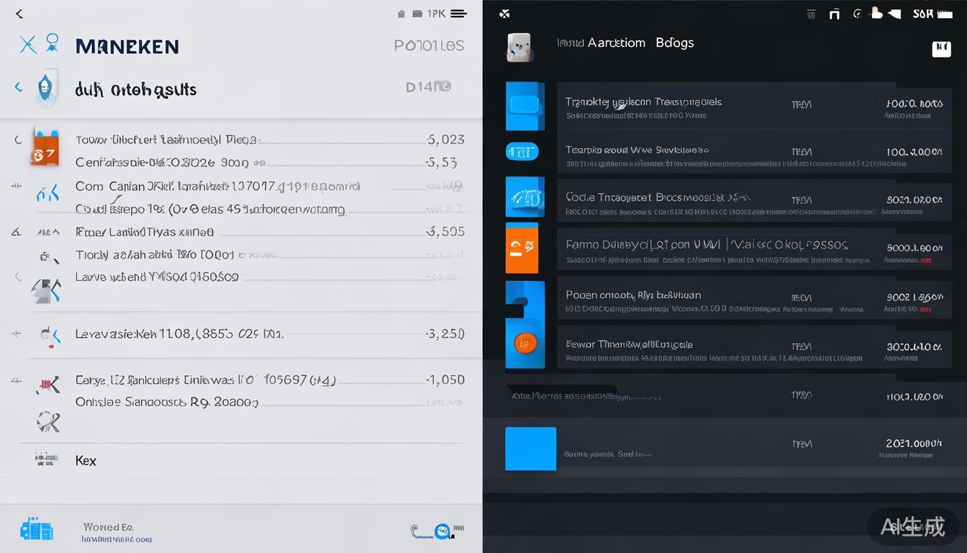Click the blue X icon beside MANEKEN
The image size is (967, 553).
coord(27,45)
